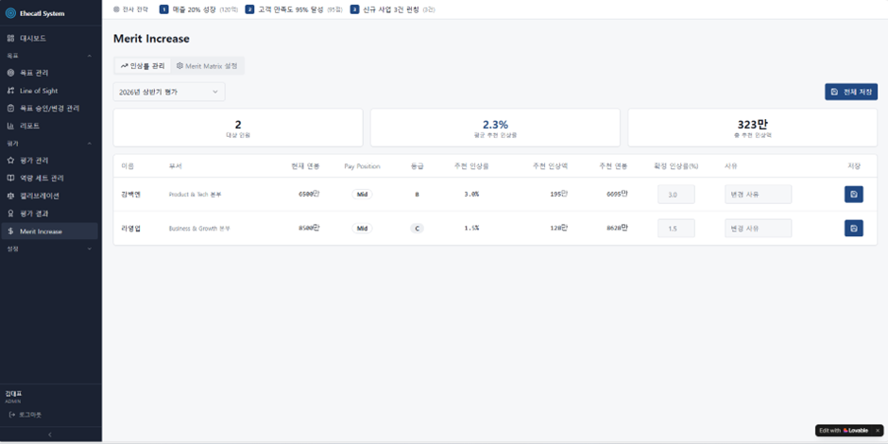Viewport: 888px width, 444px height.
Task: Click the 128만 recommended amount cell
Action: tap(558, 229)
